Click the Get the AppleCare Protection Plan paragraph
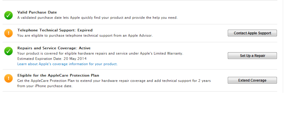 pos(114,81)
